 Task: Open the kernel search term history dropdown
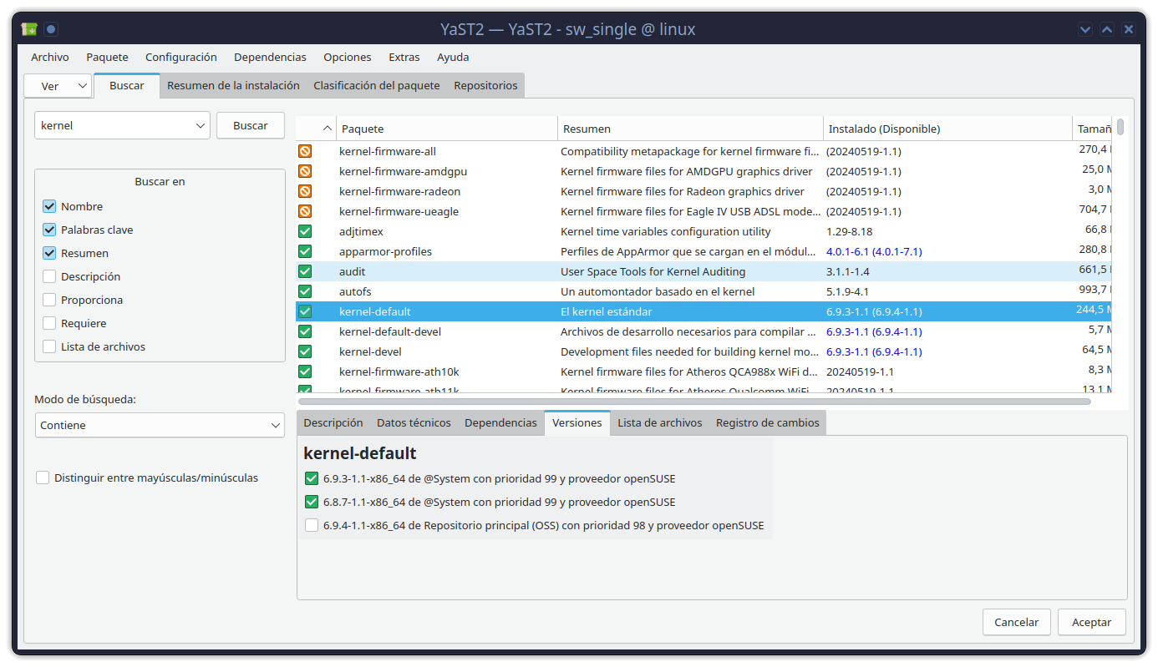coord(201,125)
